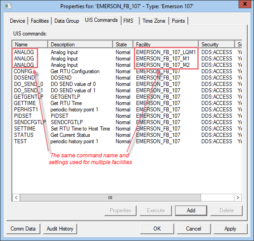
Task: Add a new UIS command
Action: pos(191,211)
